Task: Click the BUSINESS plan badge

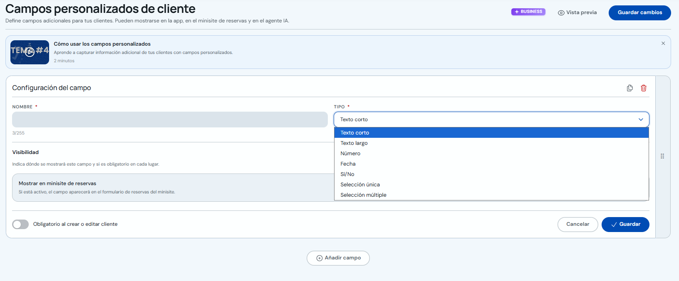Action: (528, 12)
